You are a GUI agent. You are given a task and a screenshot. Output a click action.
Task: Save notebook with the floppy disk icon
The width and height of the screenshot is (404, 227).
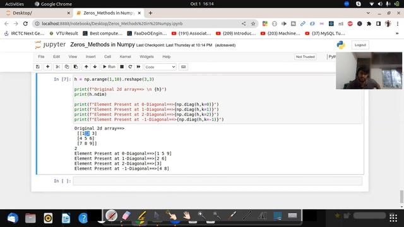tap(38, 67)
